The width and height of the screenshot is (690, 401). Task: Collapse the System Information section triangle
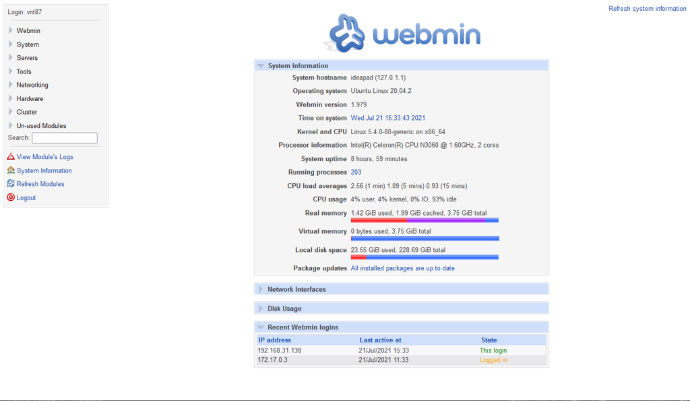[261, 65]
